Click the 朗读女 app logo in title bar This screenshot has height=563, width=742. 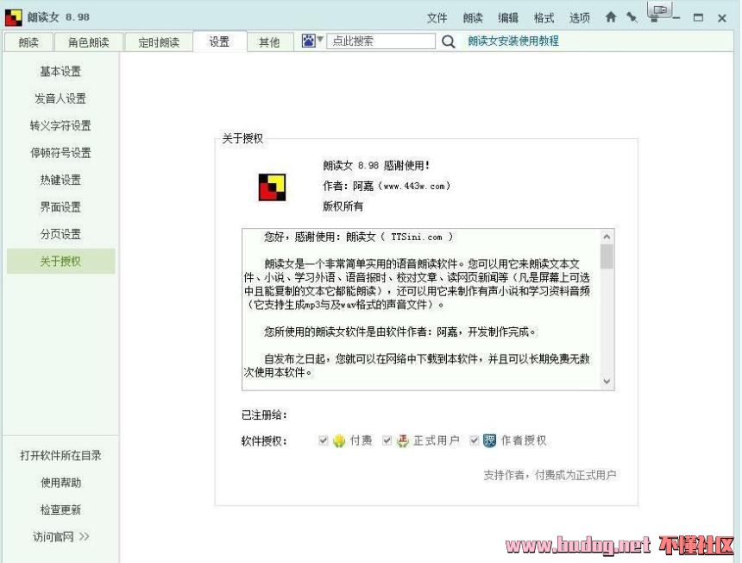(13, 17)
